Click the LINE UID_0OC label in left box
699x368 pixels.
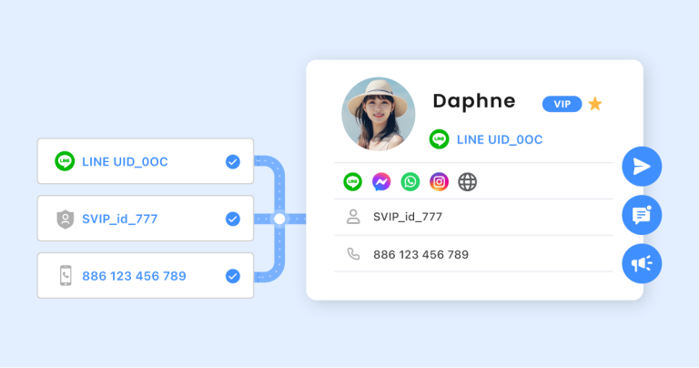pos(125,162)
